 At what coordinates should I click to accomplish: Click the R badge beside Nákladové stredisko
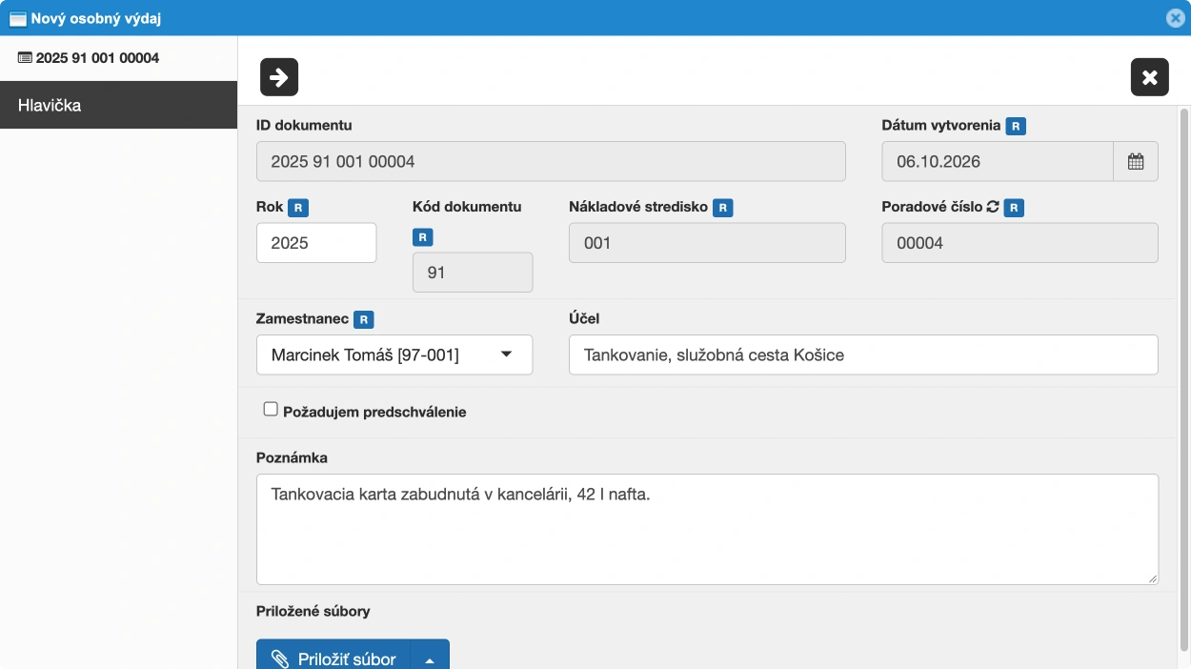point(723,208)
